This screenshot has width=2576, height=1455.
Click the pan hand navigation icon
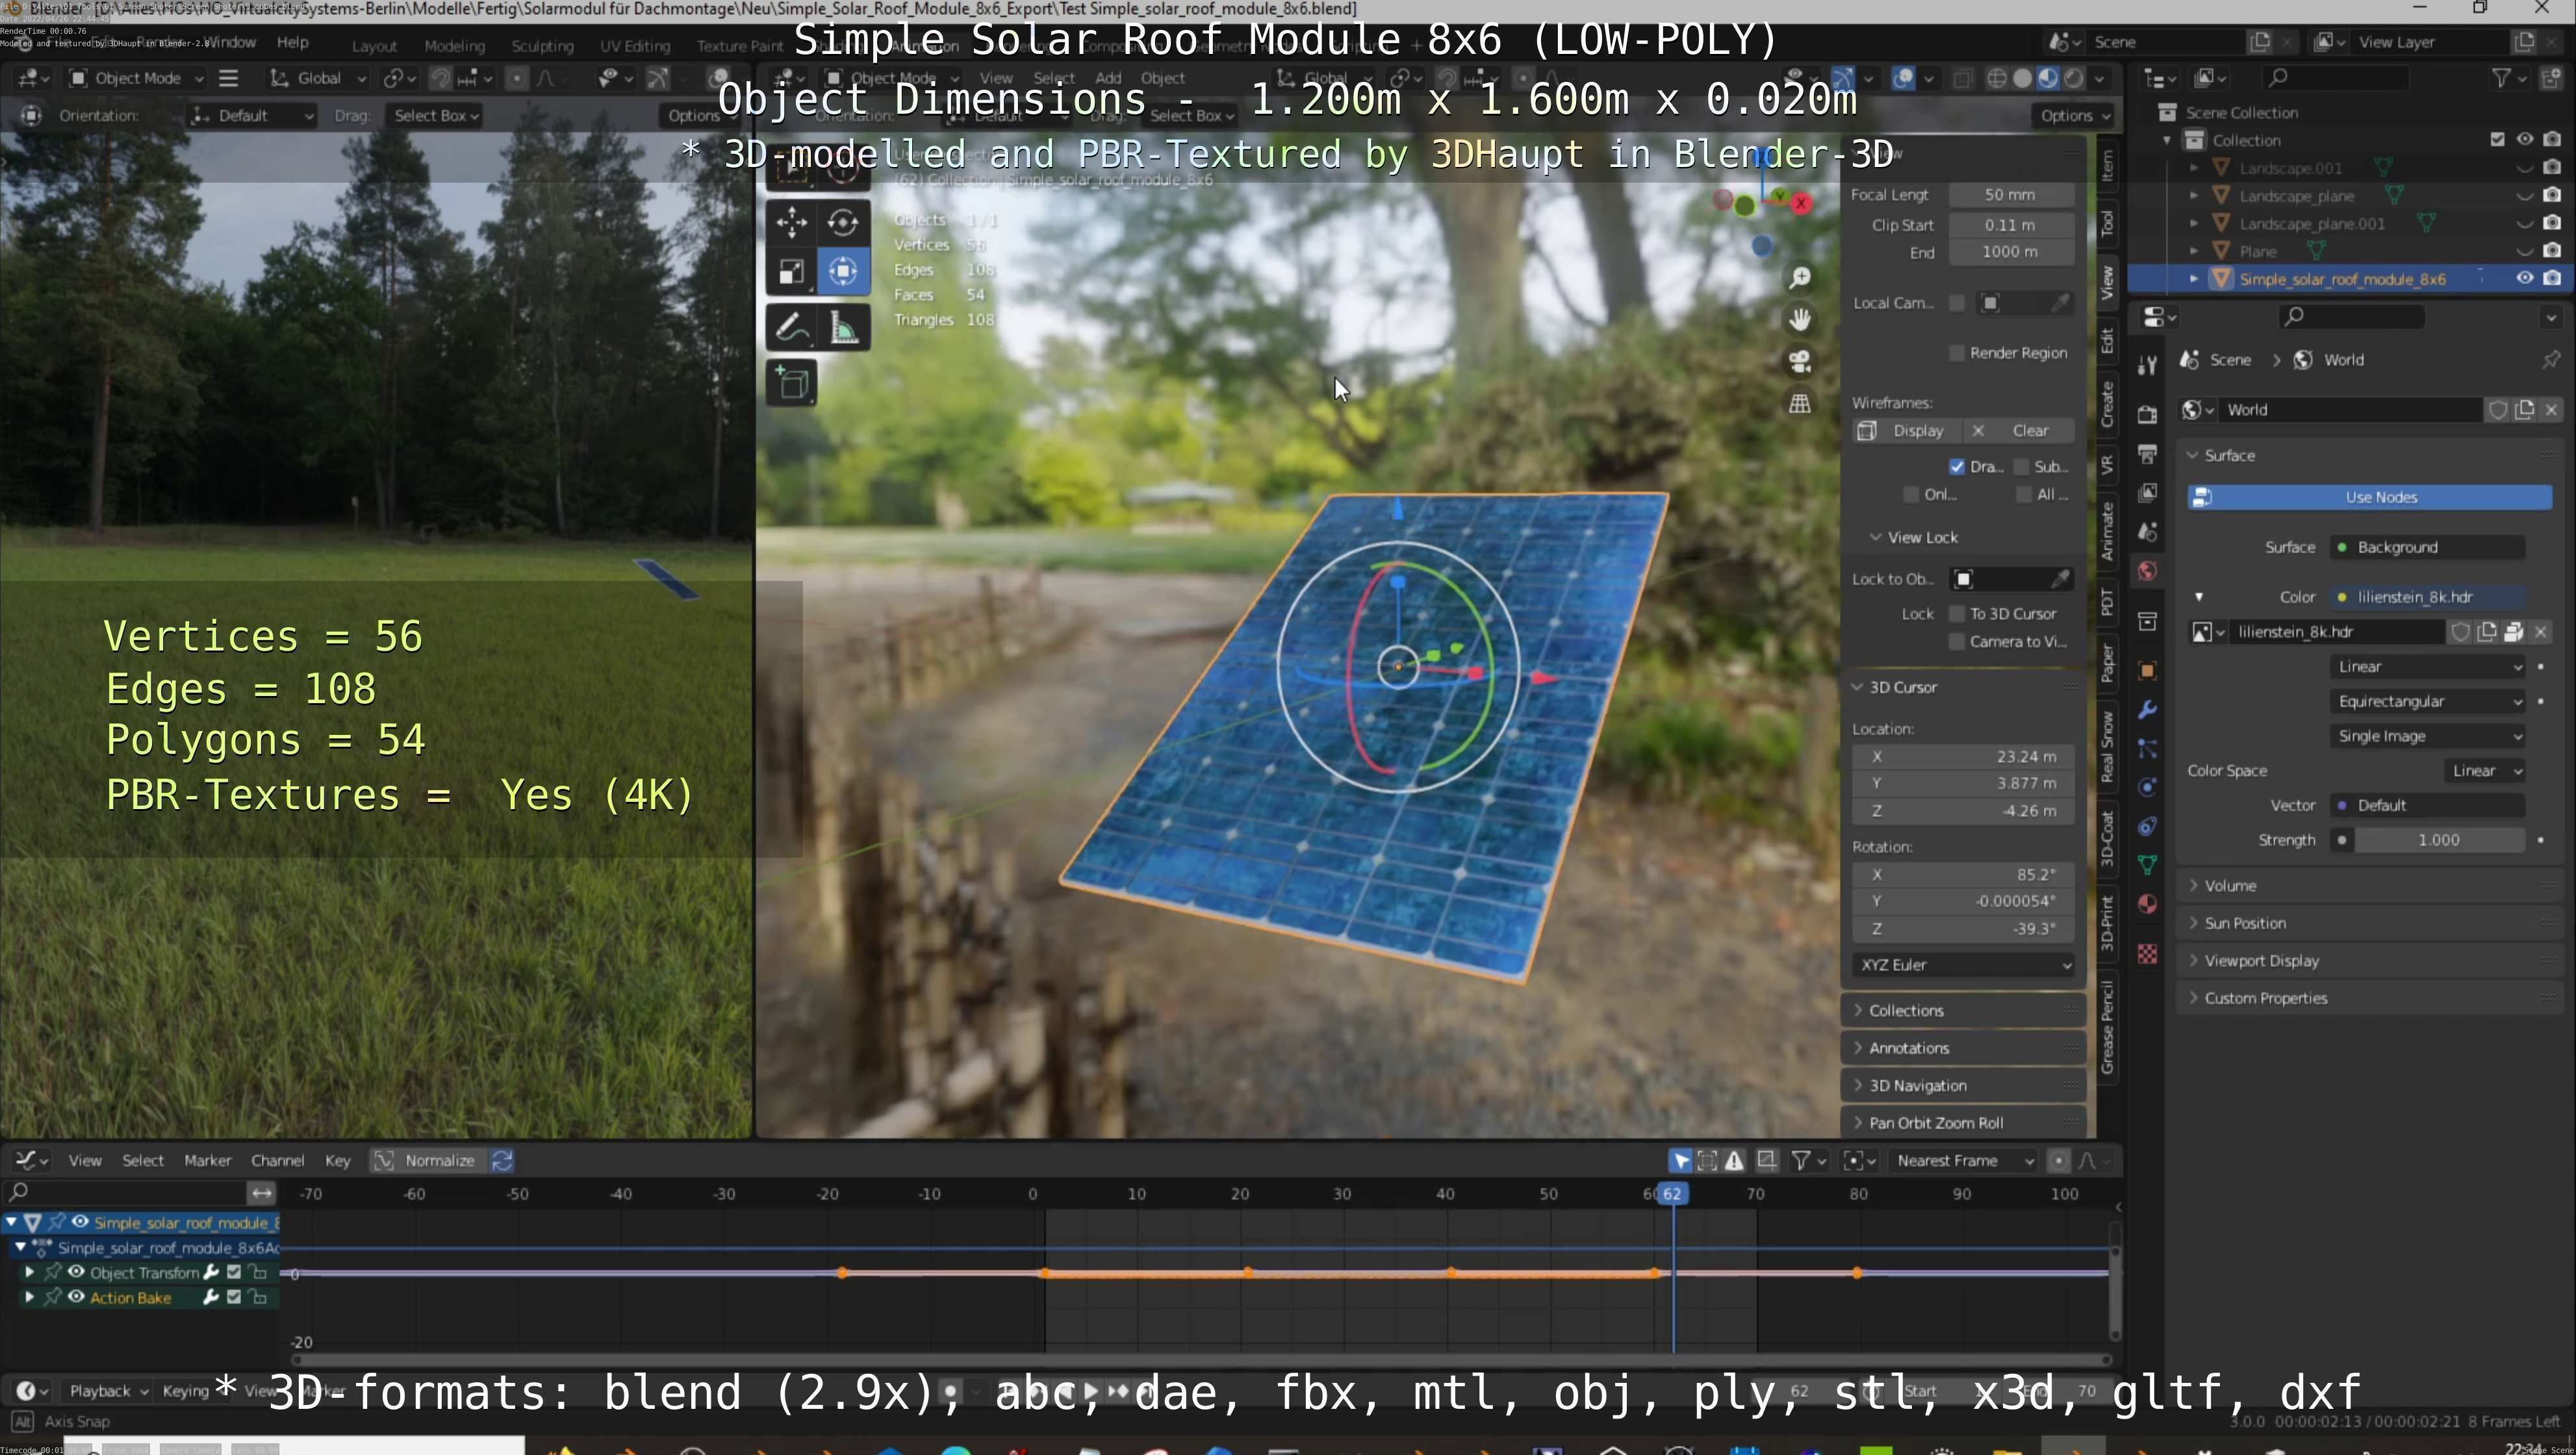click(x=1800, y=319)
